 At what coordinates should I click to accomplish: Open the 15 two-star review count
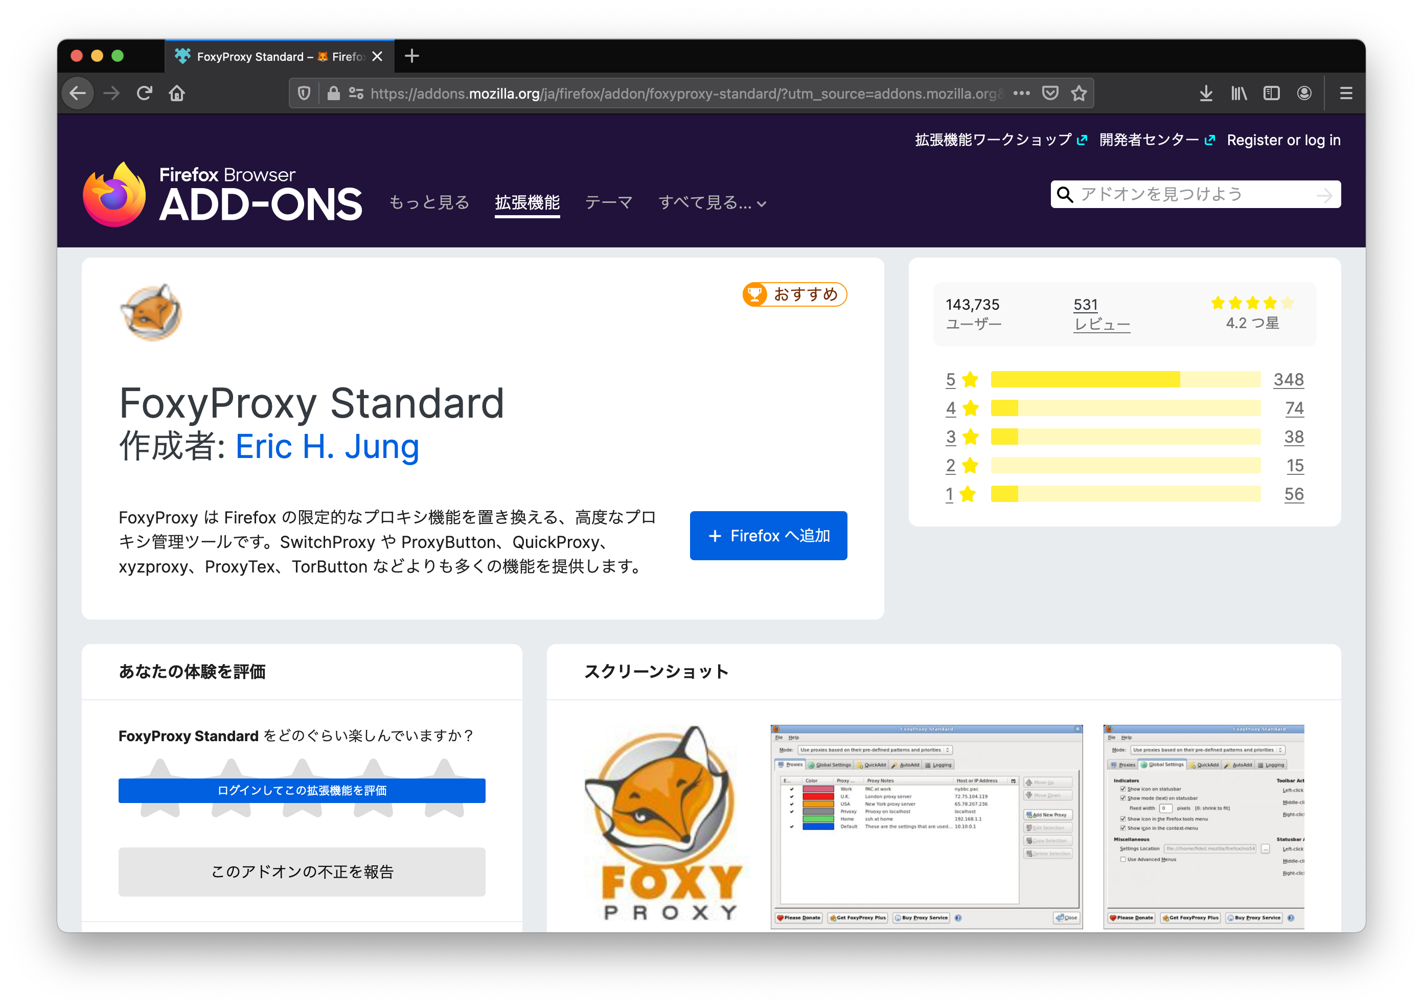(x=1295, y=466)
